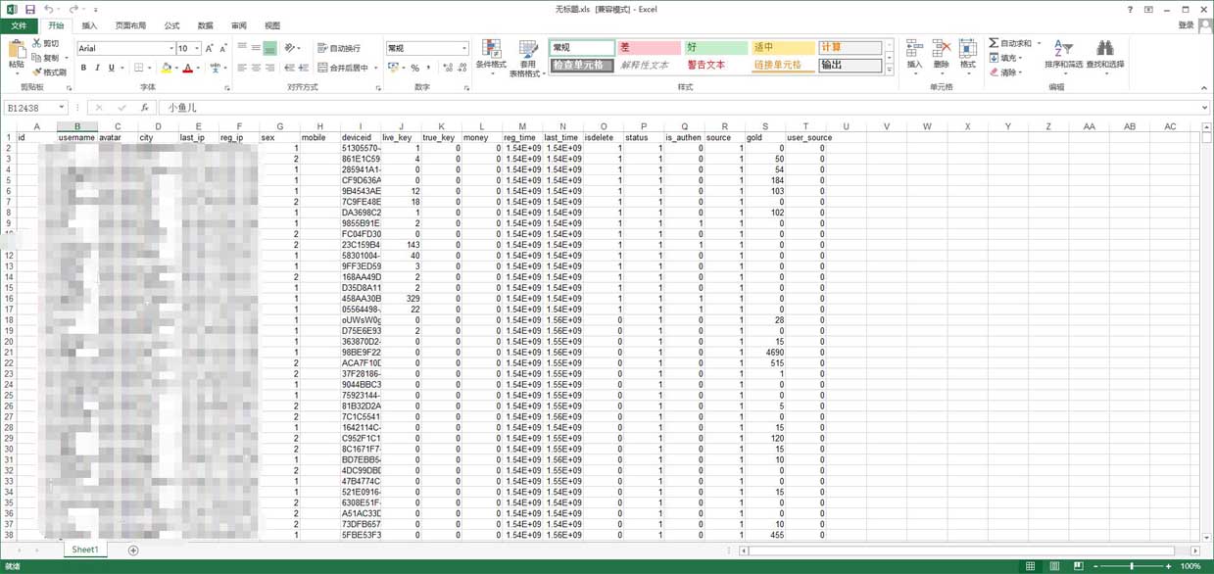Add a new sheet with plus icon
1214x574 pixels.
[x=133, y=550]
